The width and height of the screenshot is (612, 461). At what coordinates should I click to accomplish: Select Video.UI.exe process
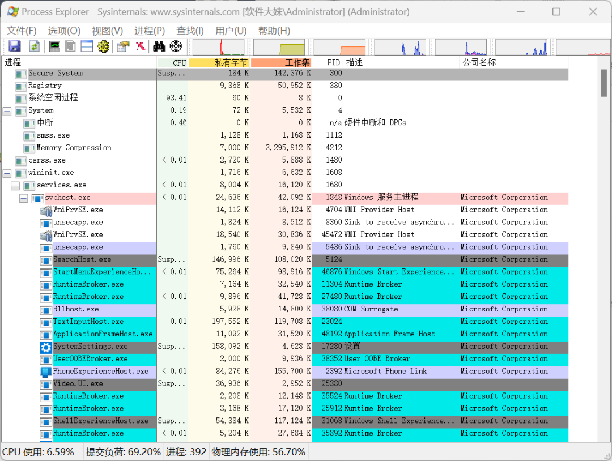click(78, 384)
